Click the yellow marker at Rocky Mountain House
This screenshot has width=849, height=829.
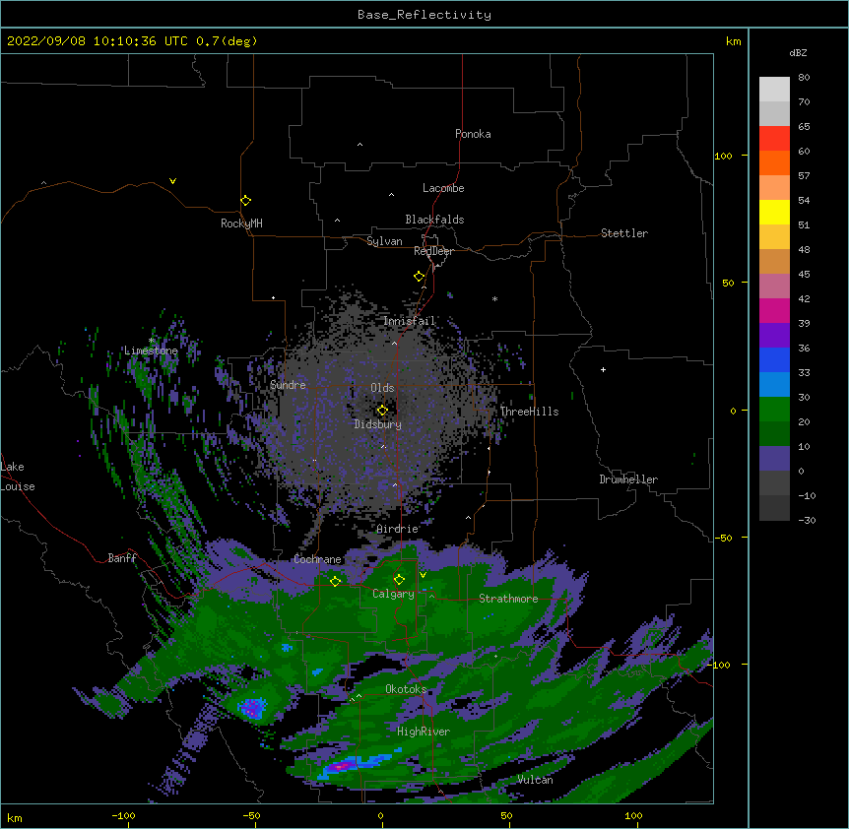(x=245, y=201)
